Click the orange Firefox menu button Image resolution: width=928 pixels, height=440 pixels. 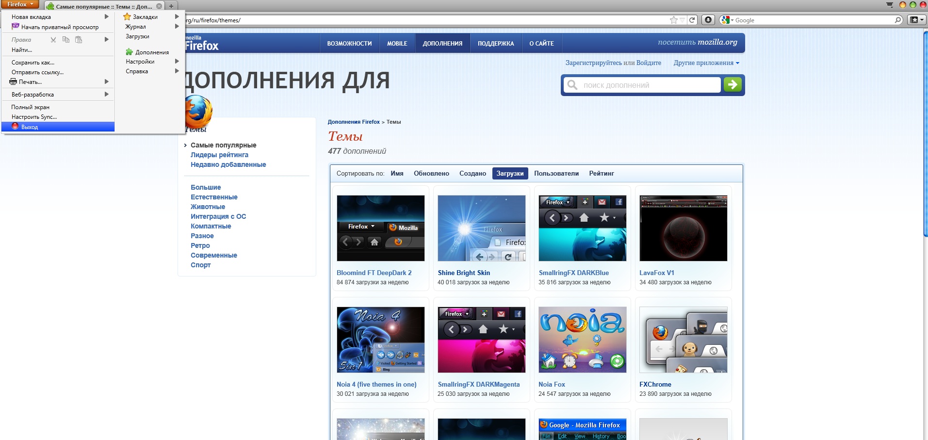(x=20, y=4)
